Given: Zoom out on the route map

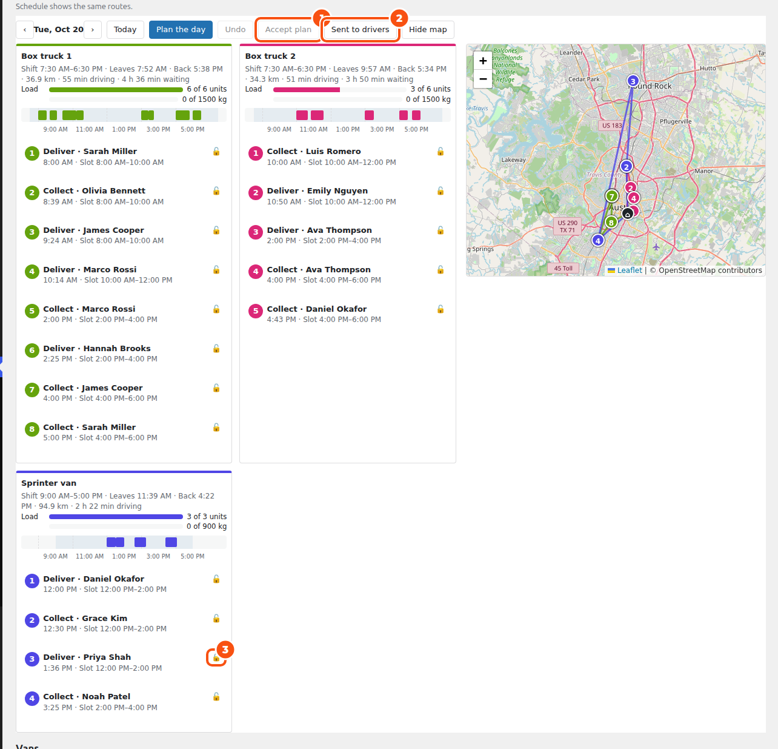Looking at the screenshot, I should click(x=483, y=79).
